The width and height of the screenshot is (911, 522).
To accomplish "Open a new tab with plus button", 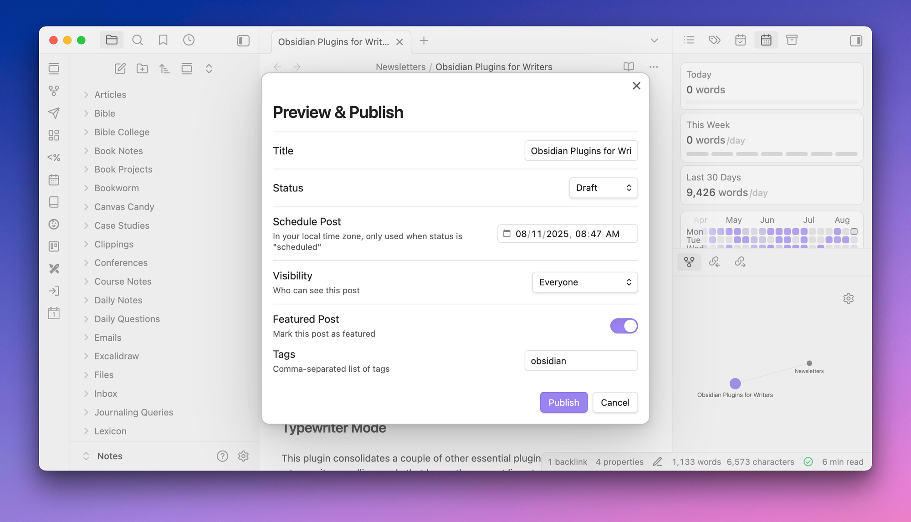I will click(x=424, y=41).
